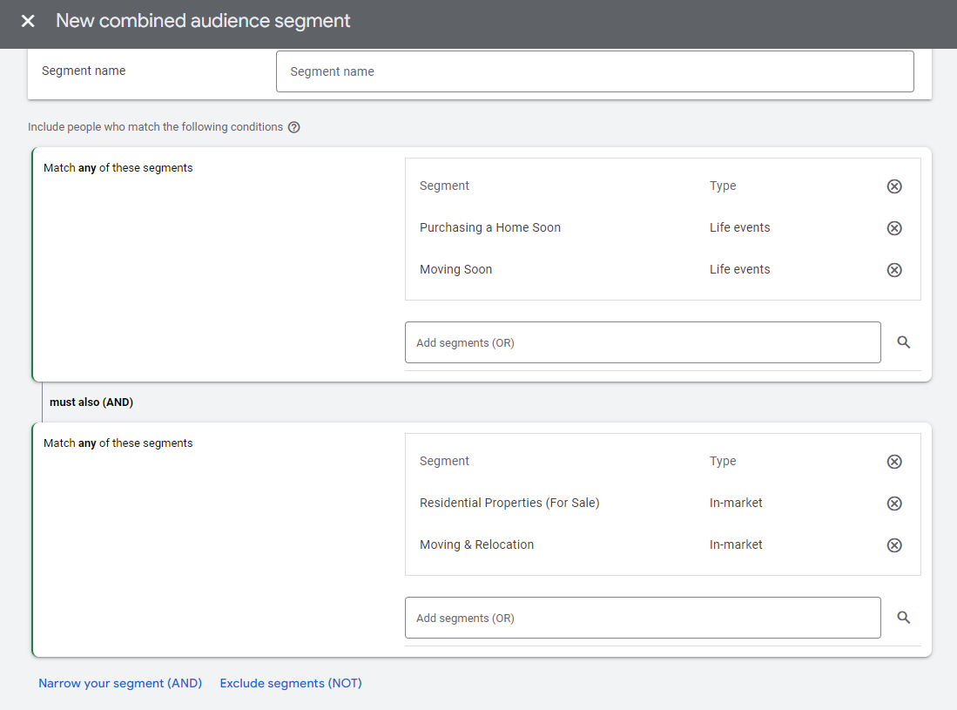The image size is (957, 710).
Task: Click In-market type for Moving & Relocation
Action: (736, 544)
